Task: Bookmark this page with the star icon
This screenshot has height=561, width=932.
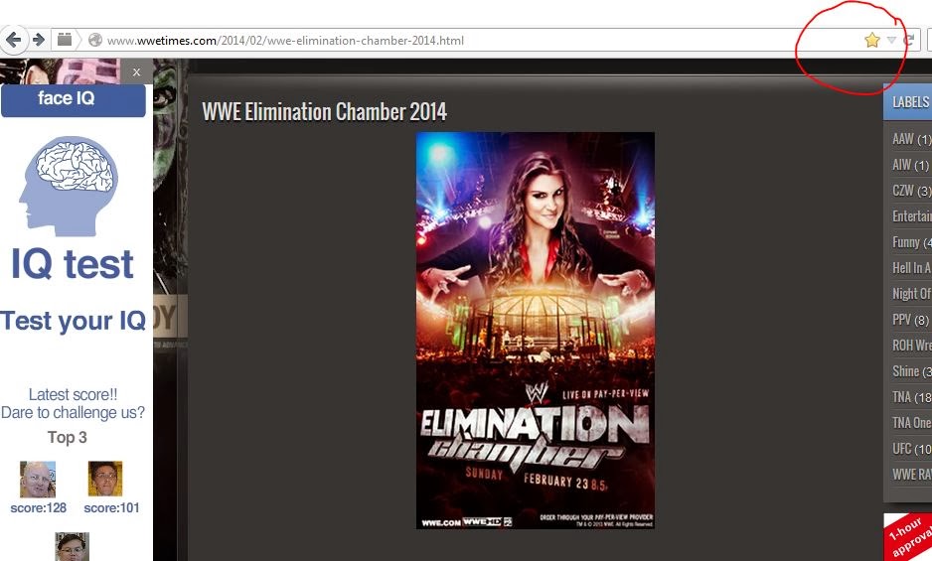Action: tap(872, 41)
